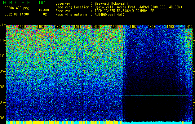This screenshot has width=195, height=124.
Task: Click the 1.1 frequency axis label
Action: click(3, 40)
